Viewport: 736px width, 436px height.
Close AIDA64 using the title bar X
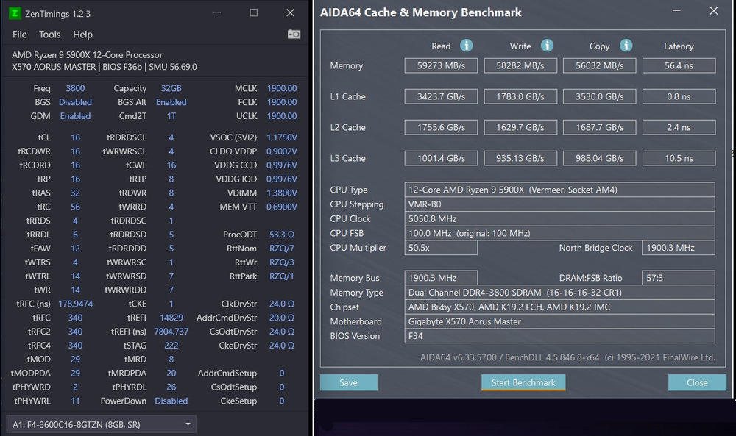tap(713, 12)
